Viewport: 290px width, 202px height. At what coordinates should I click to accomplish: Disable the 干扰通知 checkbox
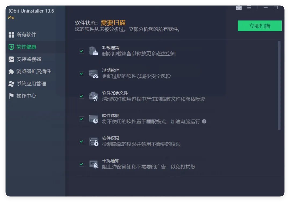coord(82,164)
